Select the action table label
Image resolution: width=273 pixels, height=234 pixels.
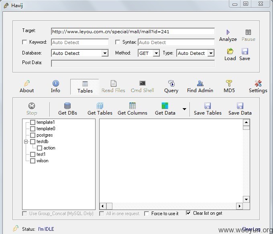(x=49, y=148)
